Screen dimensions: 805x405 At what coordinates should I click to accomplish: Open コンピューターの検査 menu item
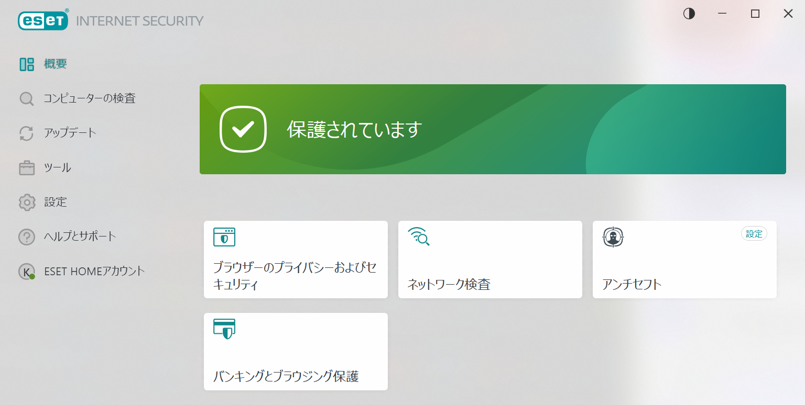[90, 98]
